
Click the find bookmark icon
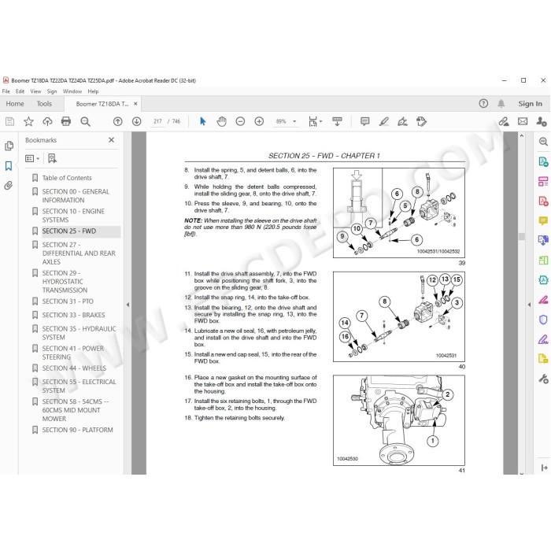[x=52, y=158]
